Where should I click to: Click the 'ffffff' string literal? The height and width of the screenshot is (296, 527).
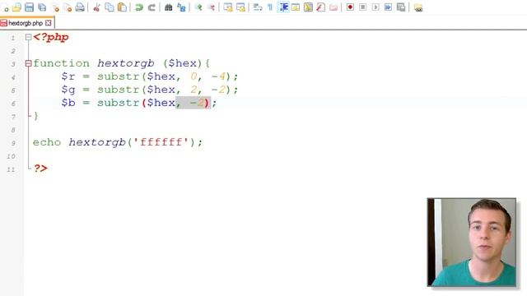pyautogui.click(x=161, y=142)
